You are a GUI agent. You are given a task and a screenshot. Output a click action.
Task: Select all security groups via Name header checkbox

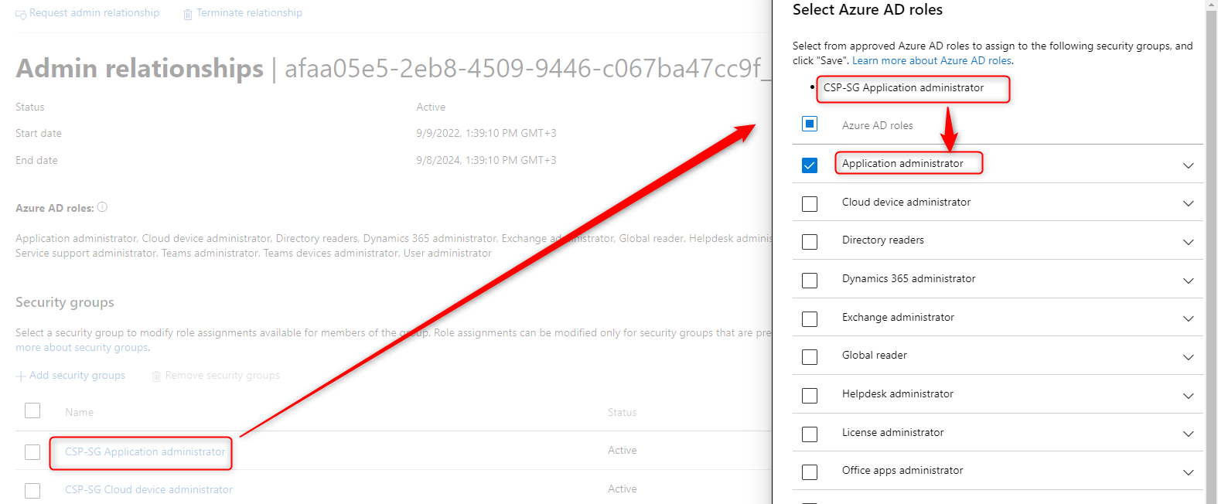(32, 410)
